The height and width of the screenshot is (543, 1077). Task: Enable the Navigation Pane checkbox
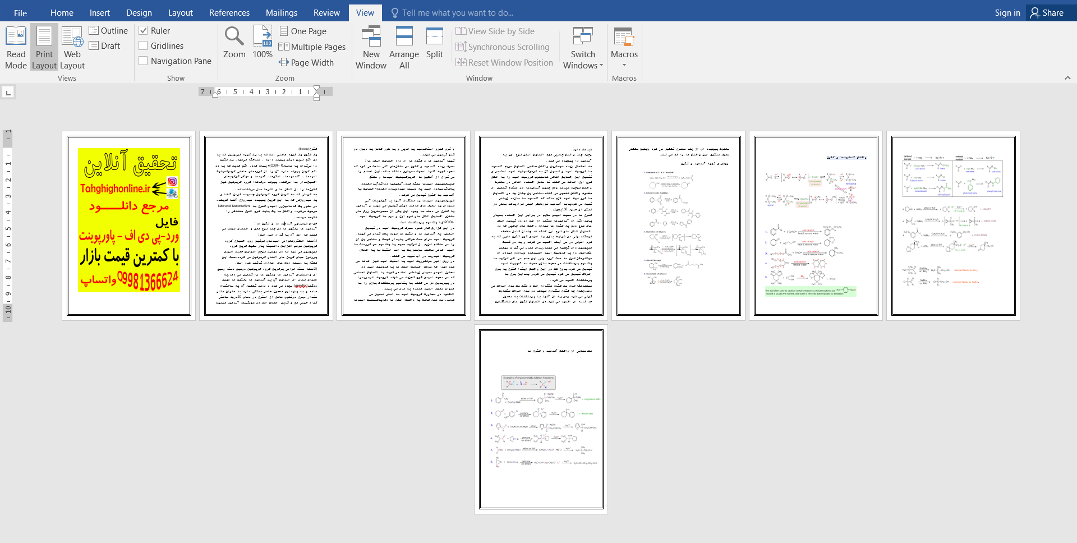(144, 61)
